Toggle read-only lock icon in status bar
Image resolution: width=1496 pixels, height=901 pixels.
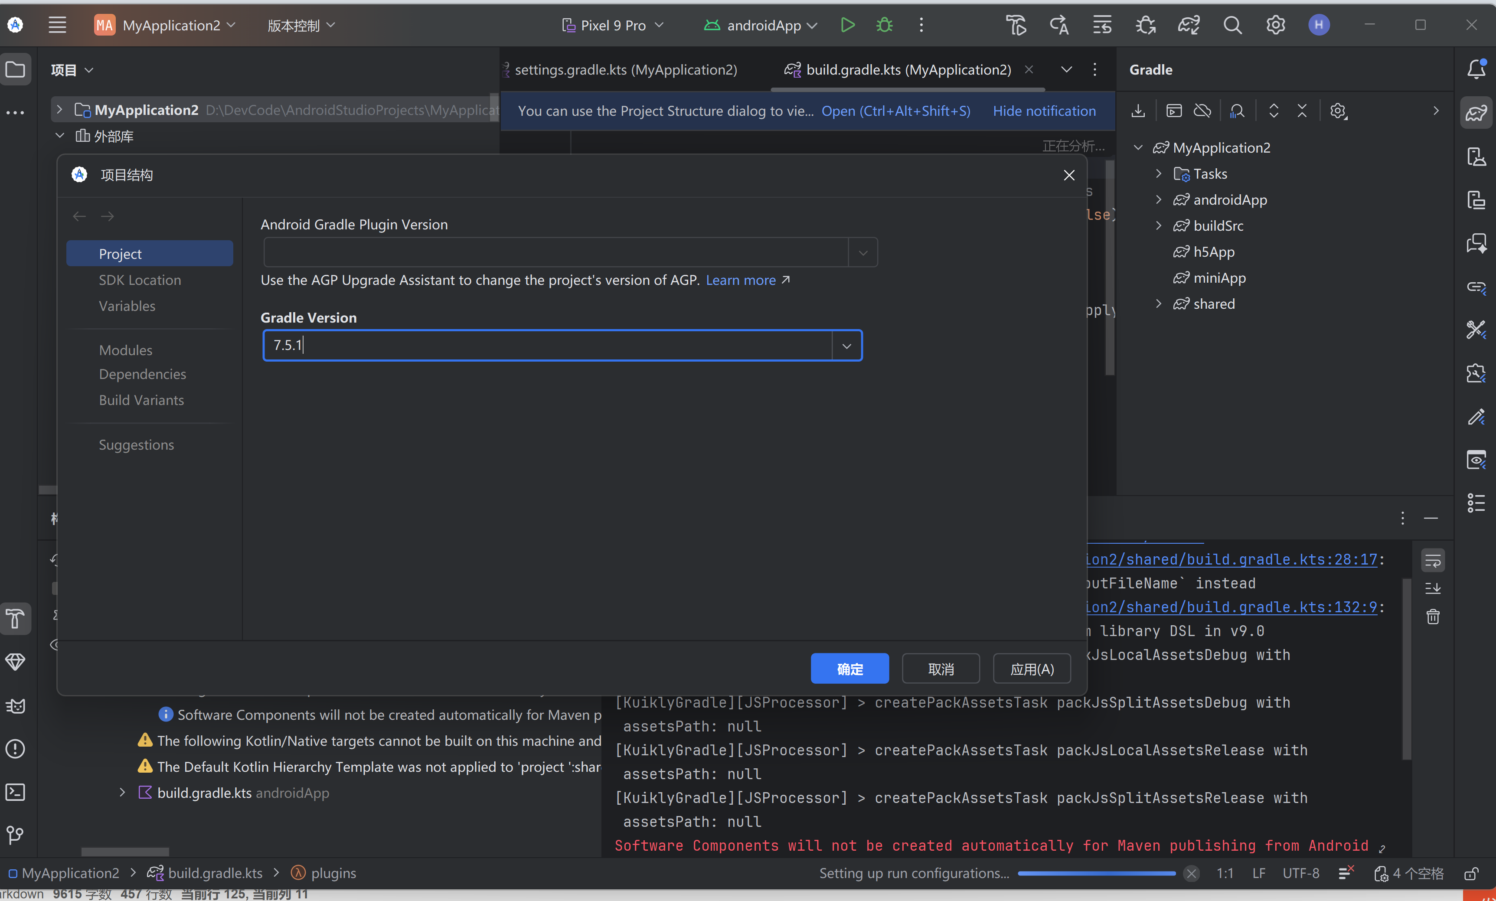coord(1471,873)
